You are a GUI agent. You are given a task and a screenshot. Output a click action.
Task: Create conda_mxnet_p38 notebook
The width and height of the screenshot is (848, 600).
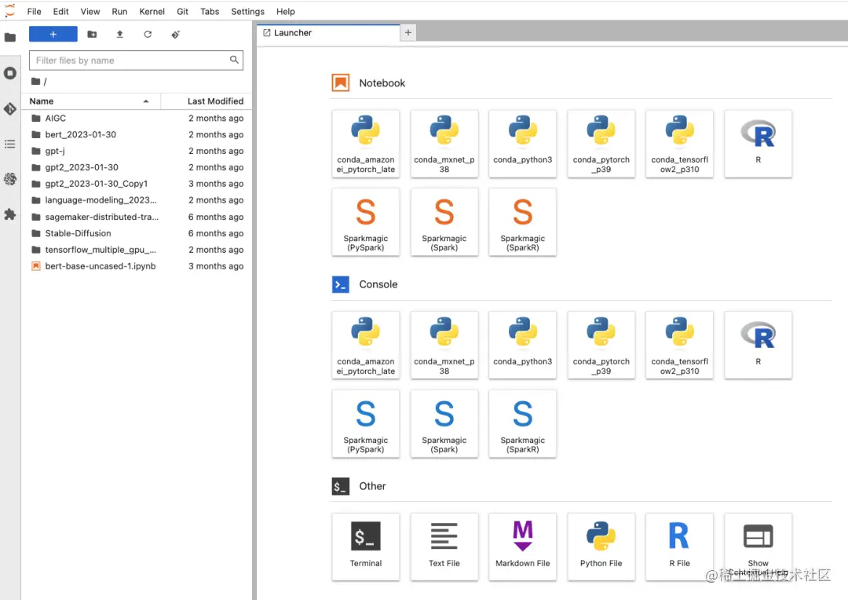(444, 144)
